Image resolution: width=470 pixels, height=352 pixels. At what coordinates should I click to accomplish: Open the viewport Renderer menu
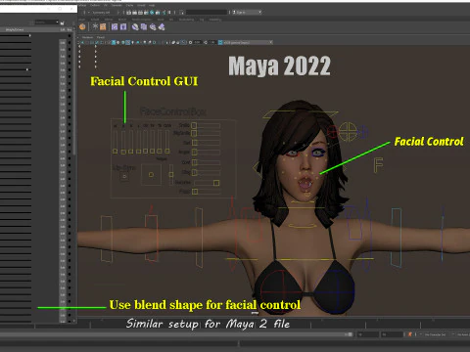coord(87,37)
